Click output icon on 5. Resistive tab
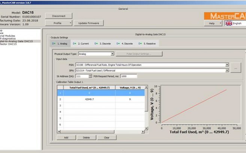246x153 pixels. pos(140,44)
